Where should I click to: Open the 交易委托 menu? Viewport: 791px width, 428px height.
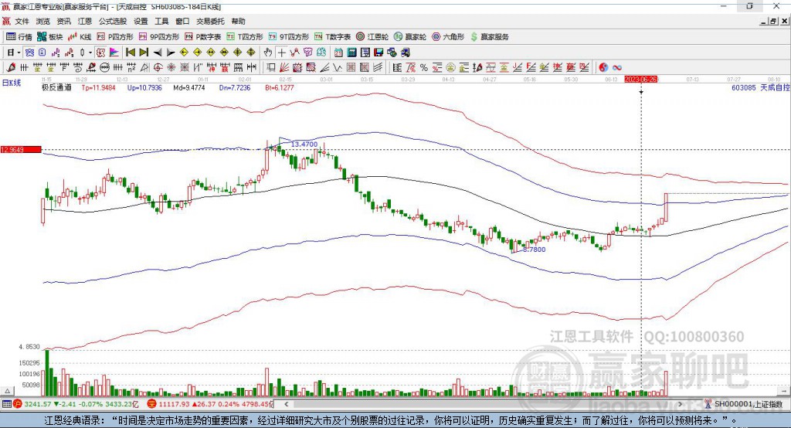point(210,21)
